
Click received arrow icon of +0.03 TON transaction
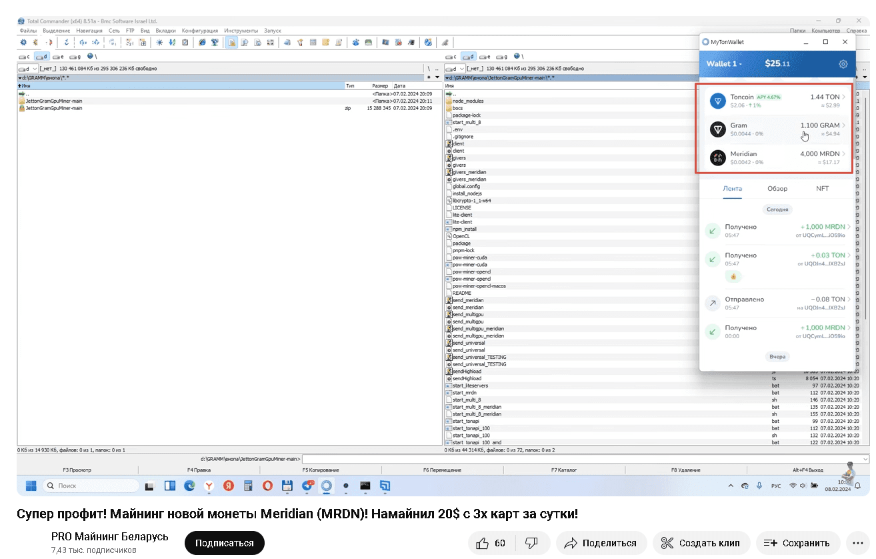tap(713, 259)
